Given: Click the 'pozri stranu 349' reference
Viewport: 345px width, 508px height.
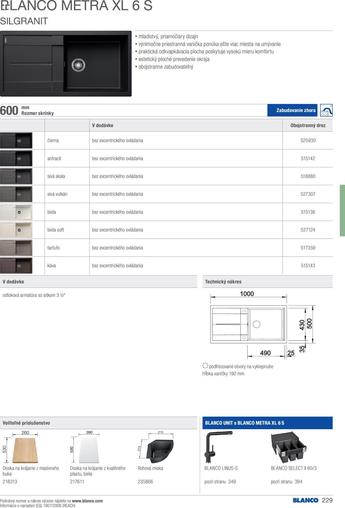Looking at the screenshot, I should coord(220,482).
